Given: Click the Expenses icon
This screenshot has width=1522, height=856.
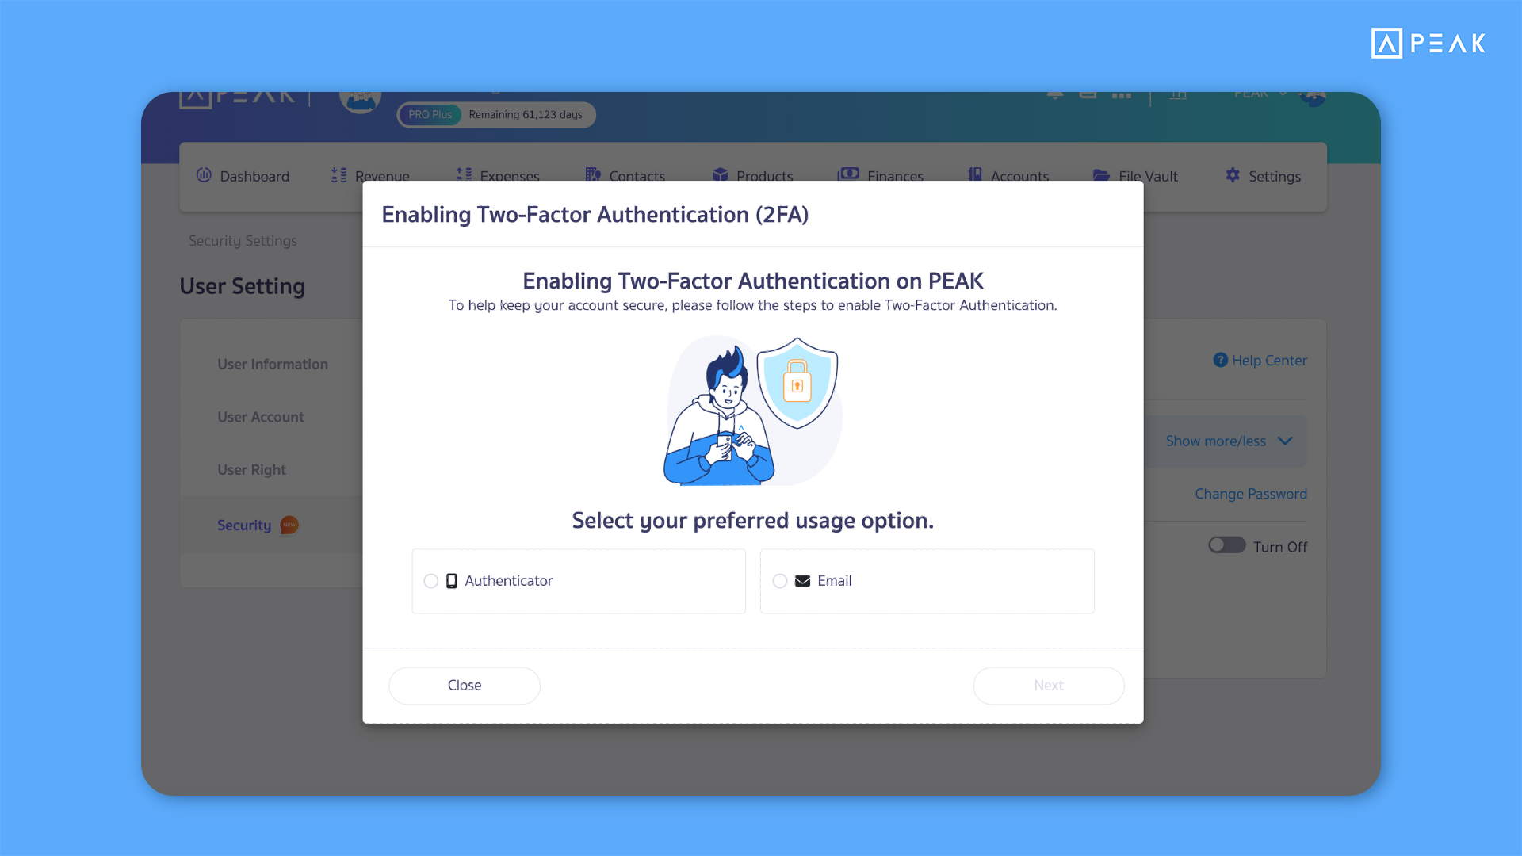Looking at the screenshot, I should click(x=464, y=175).
